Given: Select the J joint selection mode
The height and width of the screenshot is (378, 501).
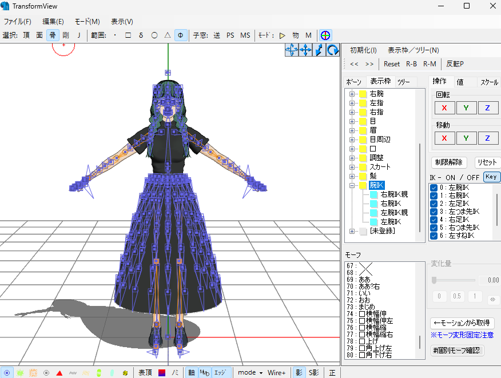Looking at the screenshot, I should [x=78, y=35].
